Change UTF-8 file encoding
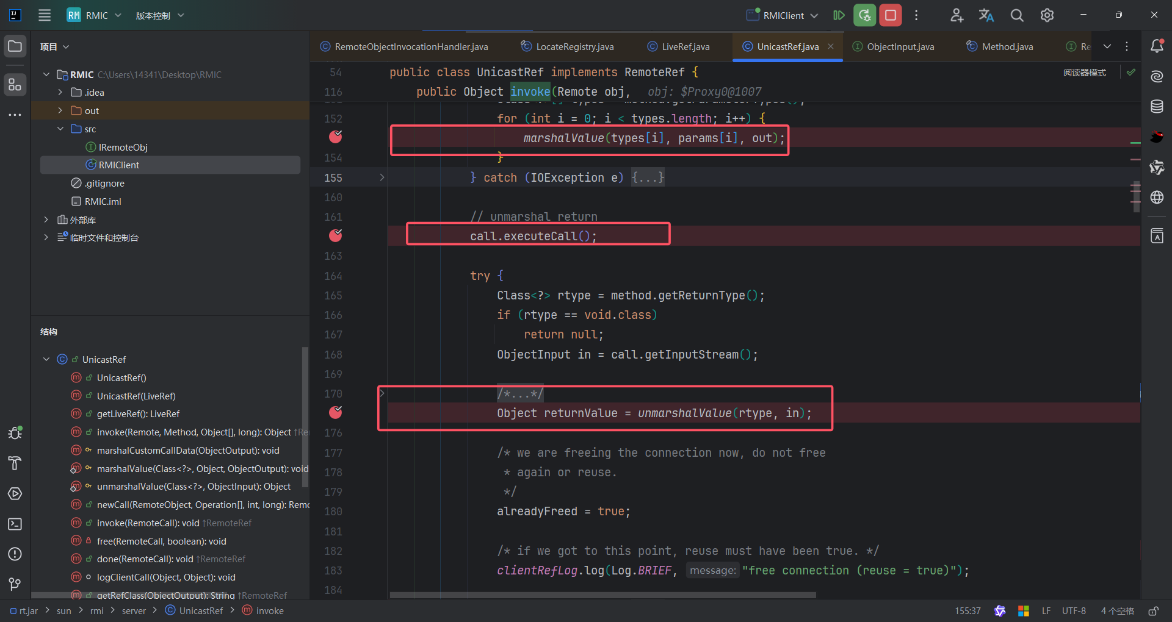 [x=1074, y=610]
